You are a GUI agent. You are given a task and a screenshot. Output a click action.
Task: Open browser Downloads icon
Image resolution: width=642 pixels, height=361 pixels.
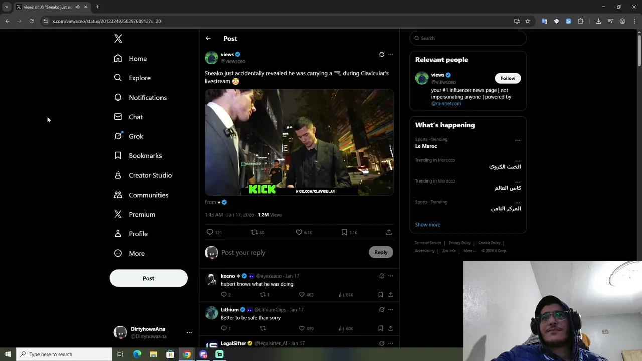(x=598, y=21)
